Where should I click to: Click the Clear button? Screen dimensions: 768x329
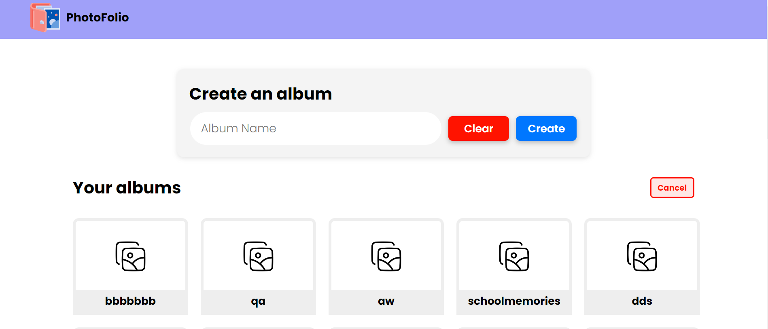(x=479, y=128)
